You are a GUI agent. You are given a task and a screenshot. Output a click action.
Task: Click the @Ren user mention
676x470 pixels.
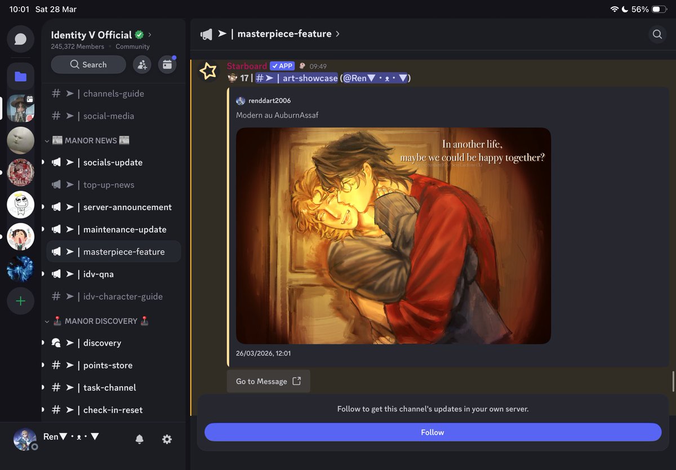pos(375,78)
